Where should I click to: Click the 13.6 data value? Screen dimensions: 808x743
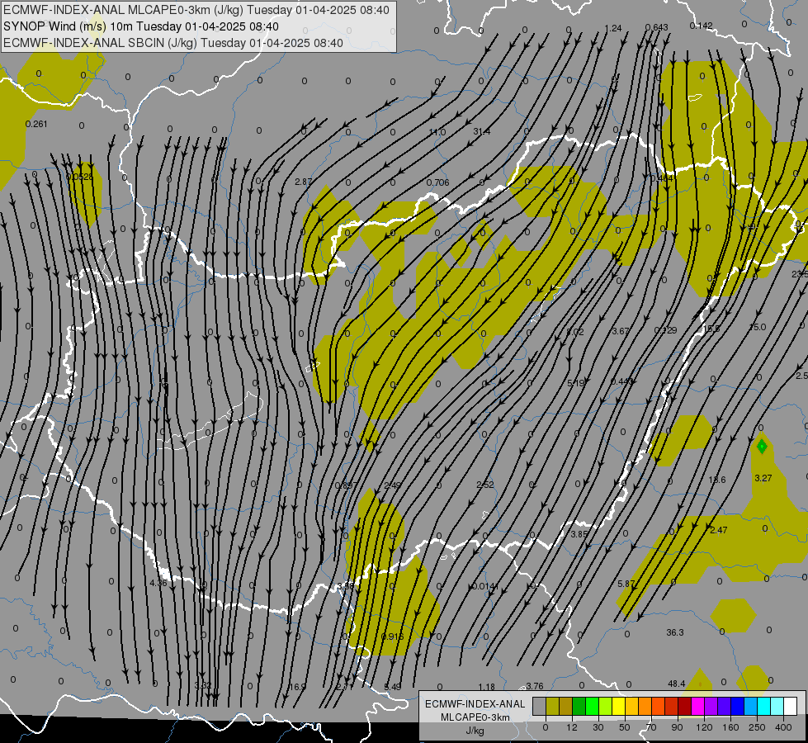(716, 480)
